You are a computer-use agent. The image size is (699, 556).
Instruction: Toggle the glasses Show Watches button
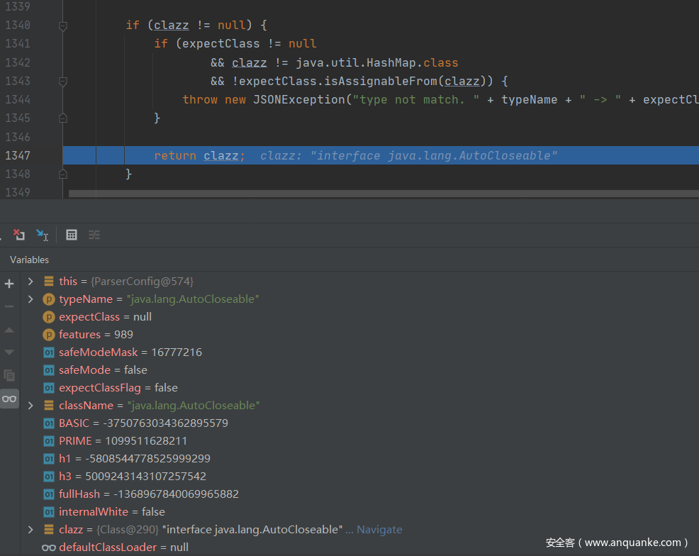point(9,399)
